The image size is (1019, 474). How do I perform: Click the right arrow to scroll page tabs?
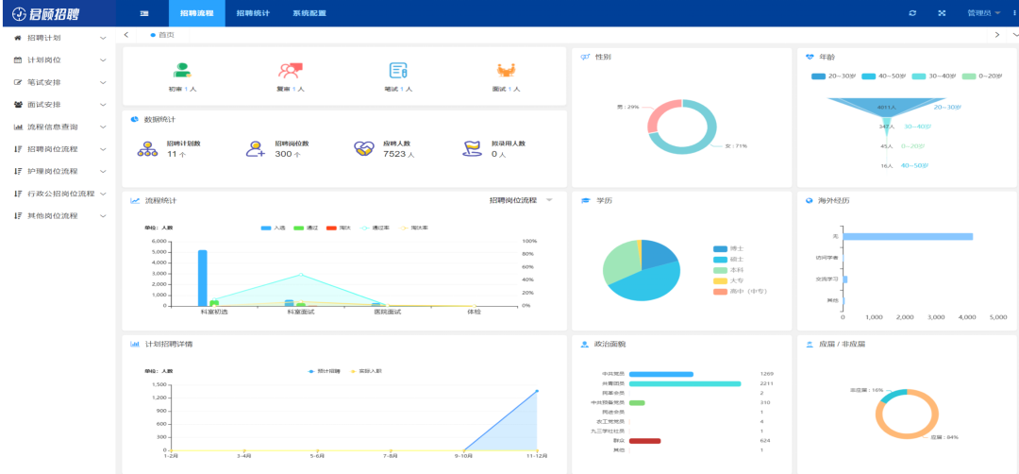997,34
